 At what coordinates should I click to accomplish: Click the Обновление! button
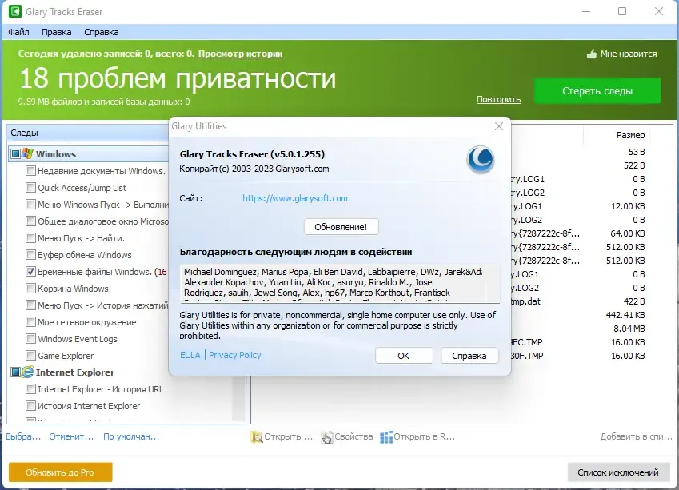coord(341,227)
